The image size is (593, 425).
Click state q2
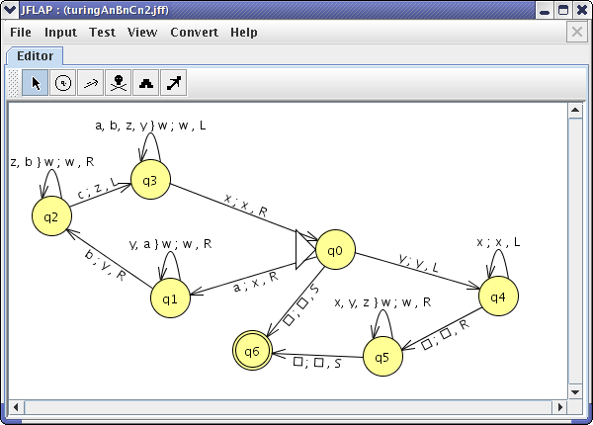pyautogui.click(x=51, y=216)
